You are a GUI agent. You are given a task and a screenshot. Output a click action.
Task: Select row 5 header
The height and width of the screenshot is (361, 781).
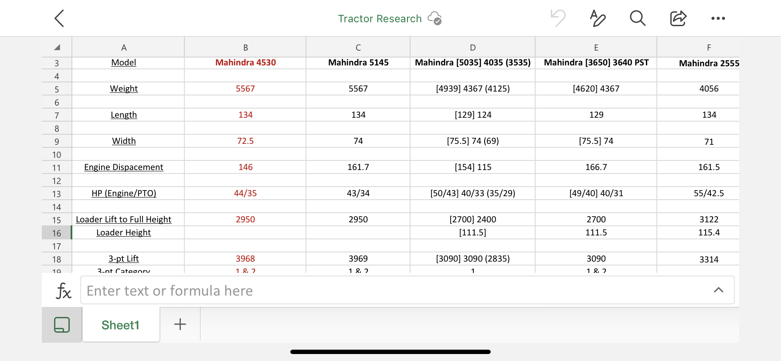[x=57, y=89]
